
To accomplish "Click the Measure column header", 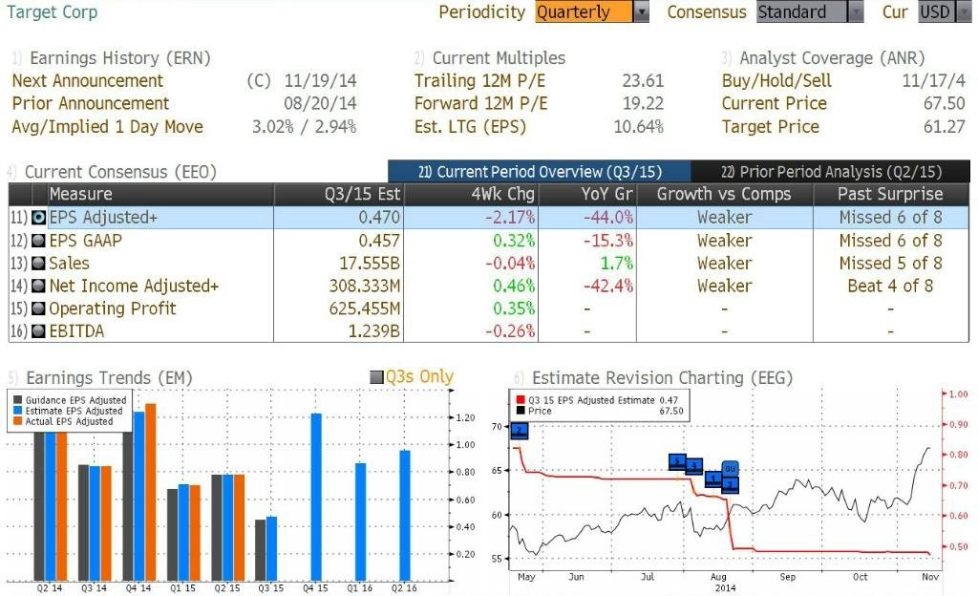I will click(x=160, y=194).
